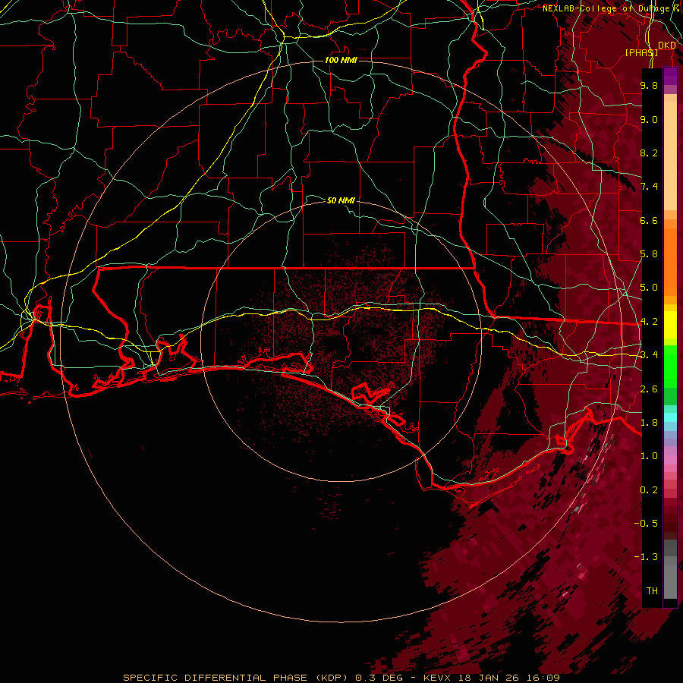Click the 1.8 value on the color scale

pyautogui.click(x=649, y=423)
